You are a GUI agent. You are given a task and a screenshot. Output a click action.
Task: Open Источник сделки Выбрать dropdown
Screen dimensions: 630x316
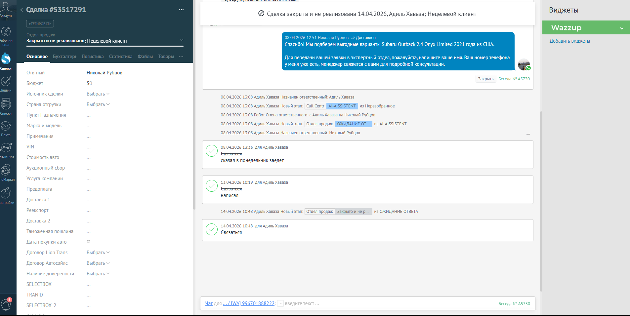pos(98,94)
